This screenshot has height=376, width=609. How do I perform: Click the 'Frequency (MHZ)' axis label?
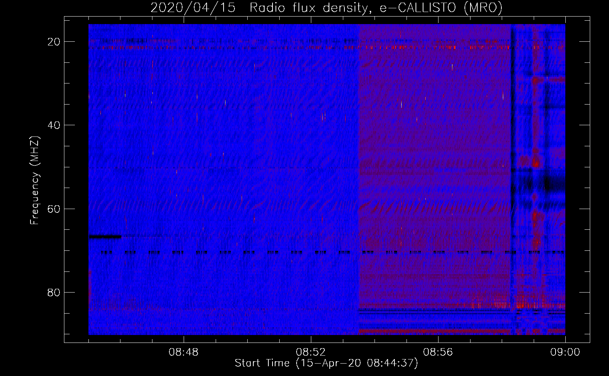tap(35, 180)
